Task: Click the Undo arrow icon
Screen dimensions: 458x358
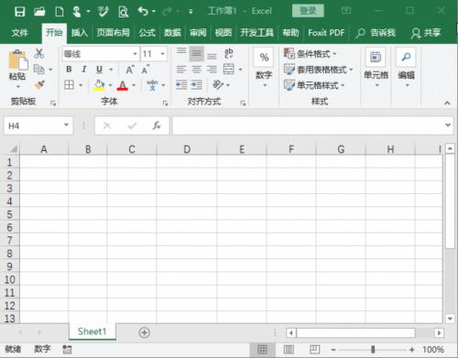Action: pos(143,11)
